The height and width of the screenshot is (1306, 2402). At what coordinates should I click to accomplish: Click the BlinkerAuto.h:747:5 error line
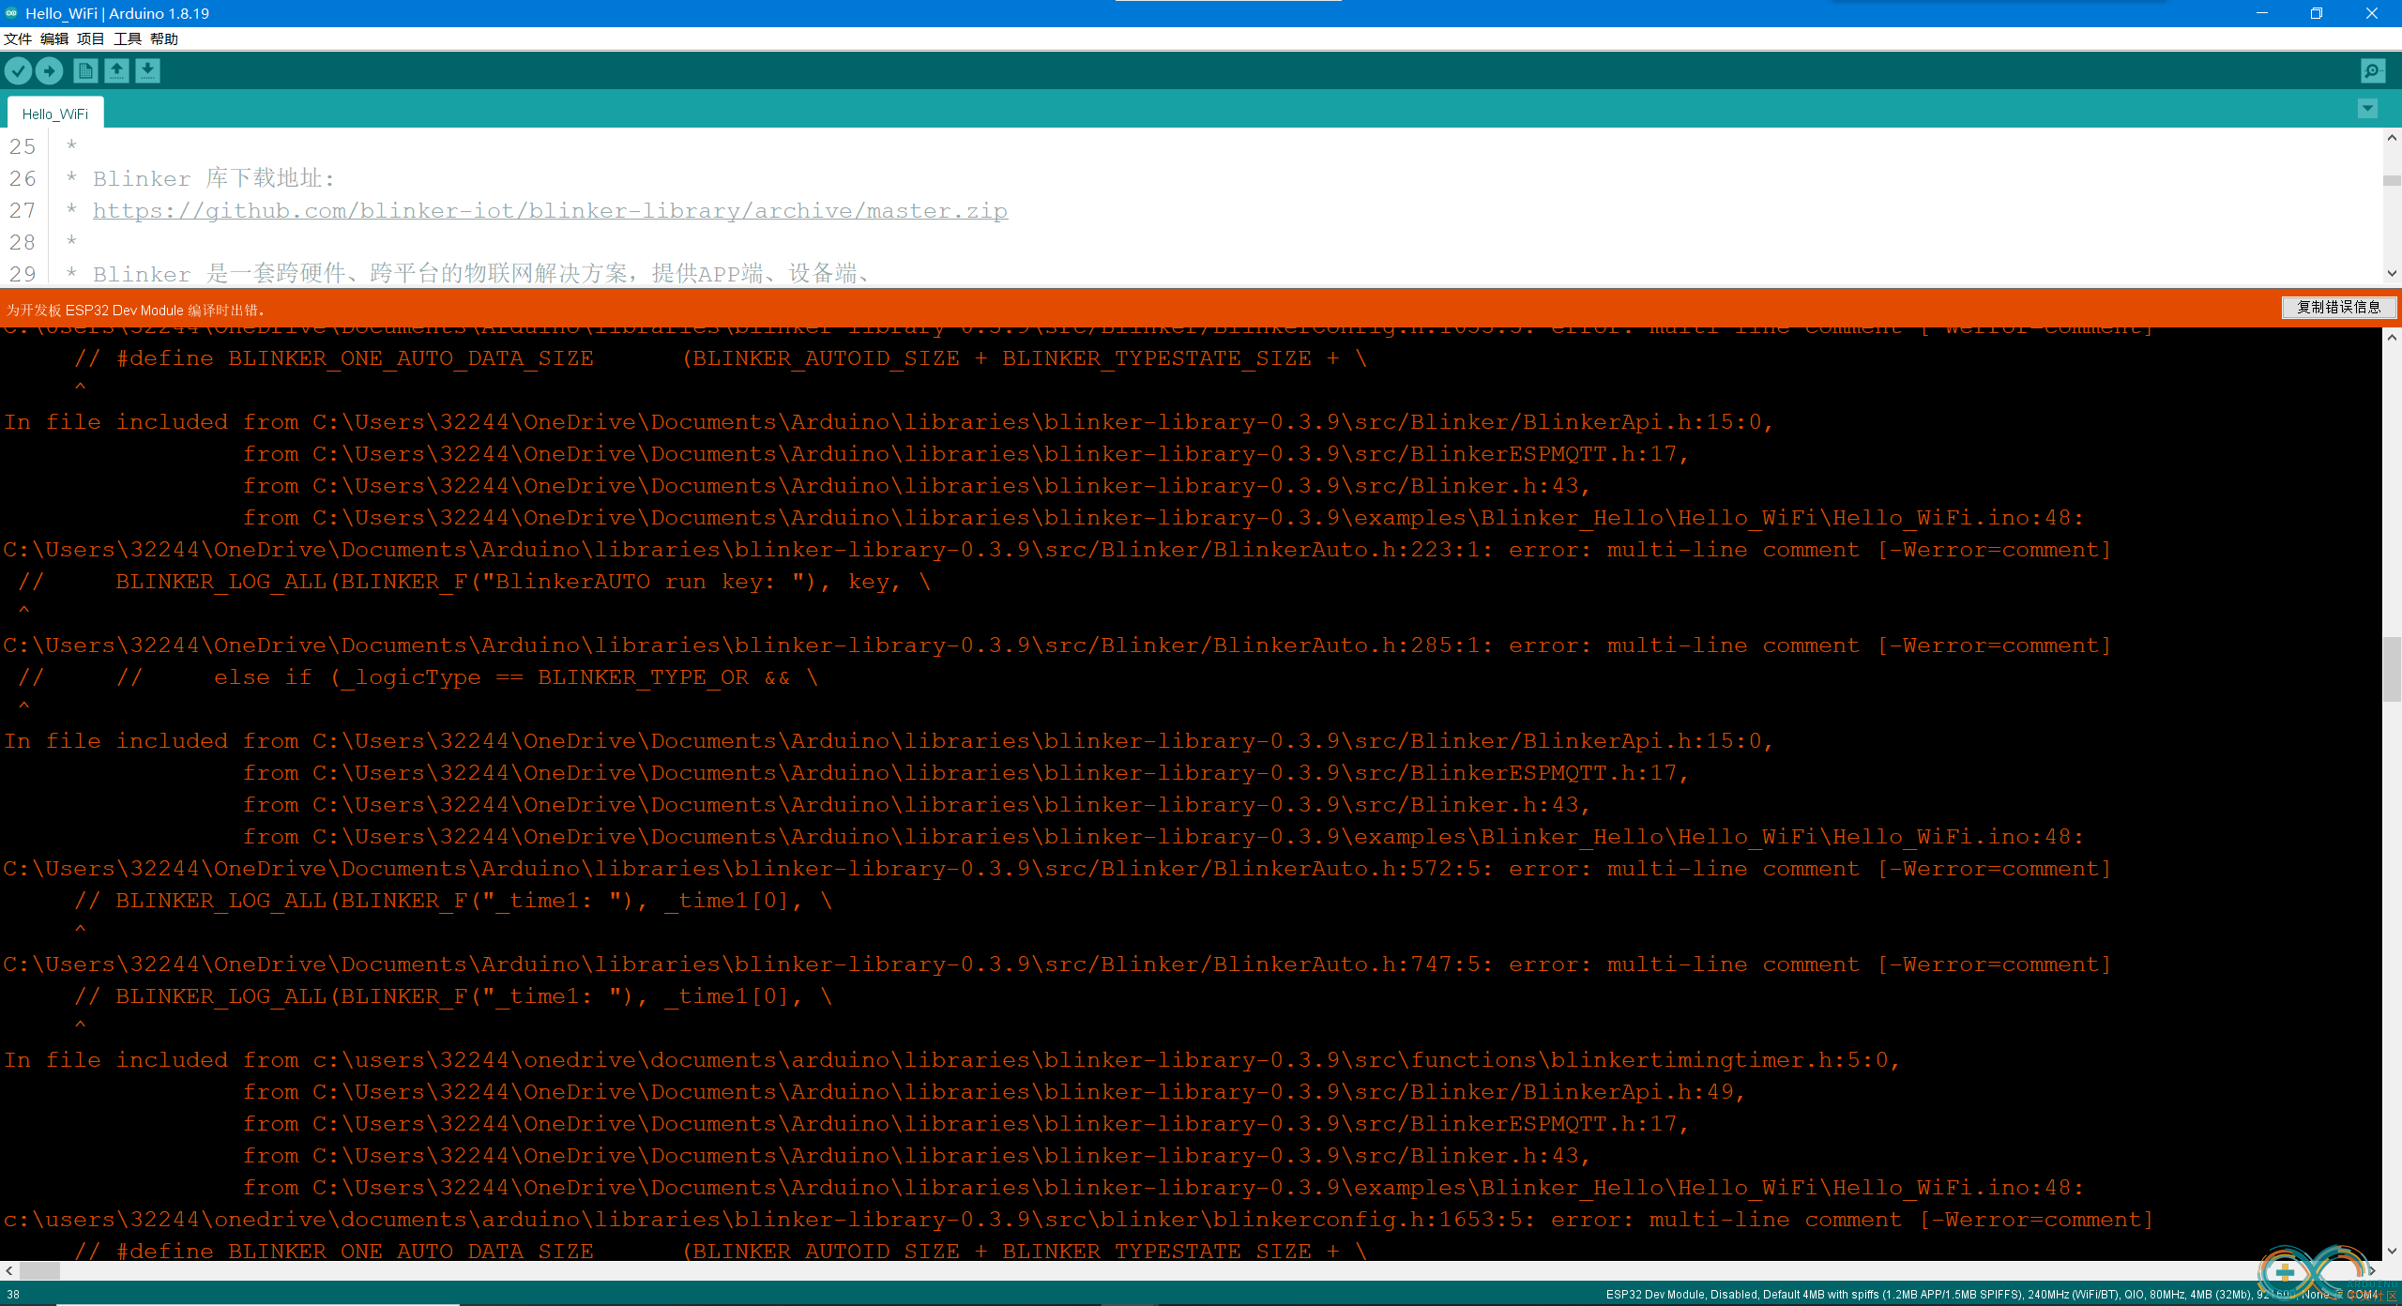(1057, 964)
